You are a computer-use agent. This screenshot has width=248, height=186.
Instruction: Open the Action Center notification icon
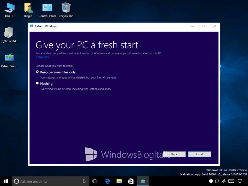tap(240, 181)
